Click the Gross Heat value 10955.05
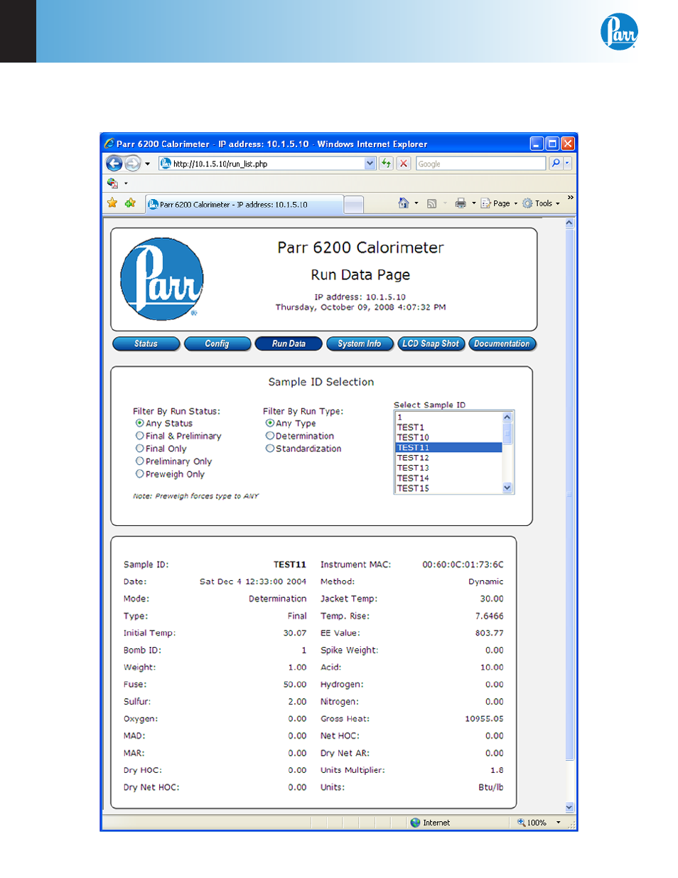 [484, 719]
